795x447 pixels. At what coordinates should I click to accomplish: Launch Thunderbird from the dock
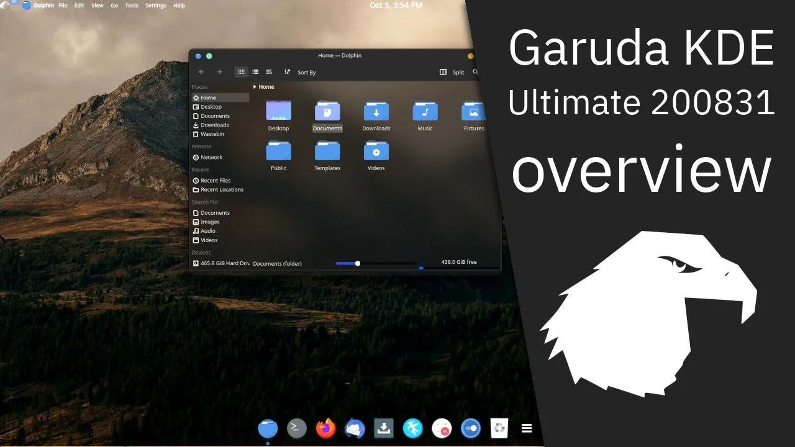355,428
